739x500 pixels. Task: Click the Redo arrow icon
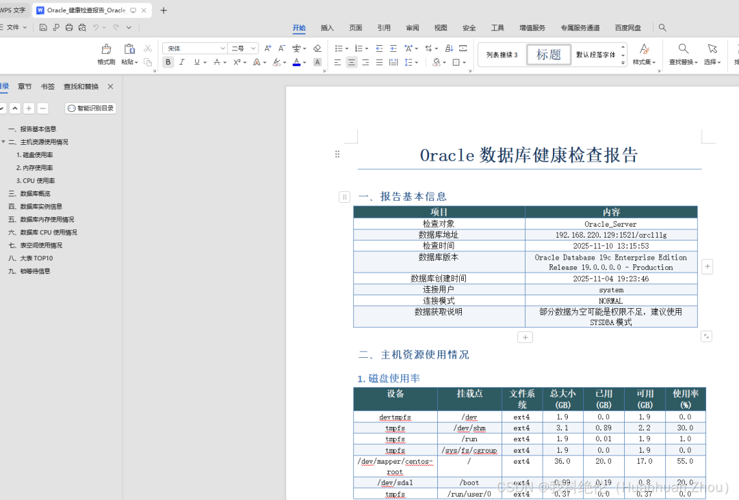click(x=116, y=28)
